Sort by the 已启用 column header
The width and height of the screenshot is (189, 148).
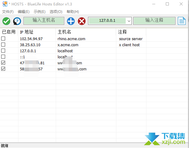click(x=9, y=32)
